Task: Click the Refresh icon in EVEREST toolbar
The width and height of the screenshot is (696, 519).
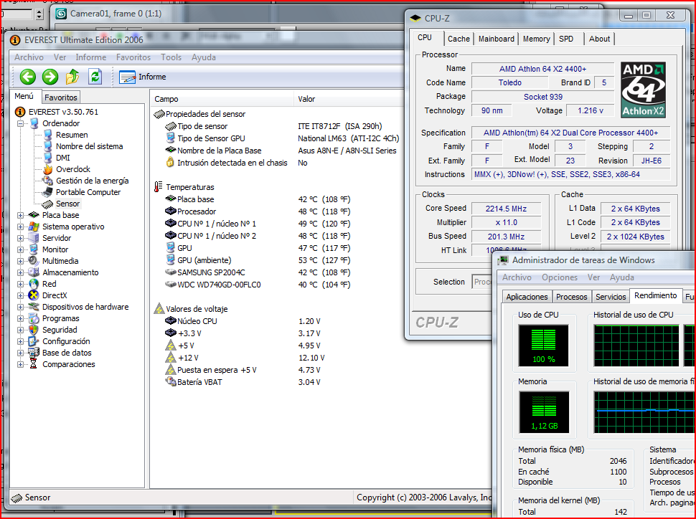Action: (95, 77)
